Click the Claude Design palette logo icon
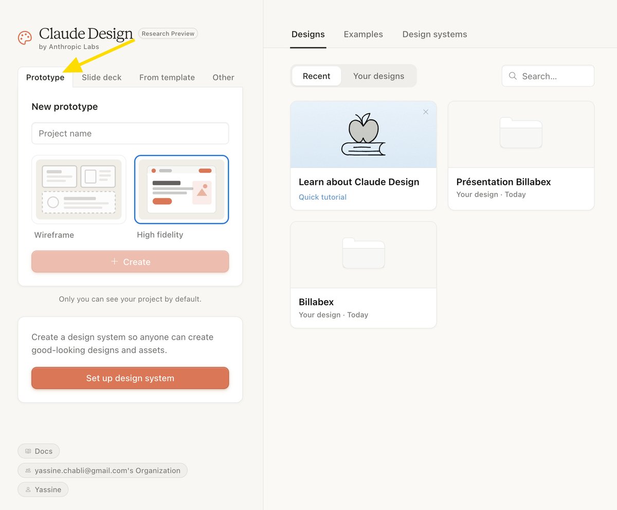 pyautogui.click(x=25, y=38)
